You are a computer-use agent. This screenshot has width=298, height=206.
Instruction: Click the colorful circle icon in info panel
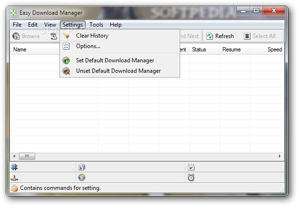(82, 177)
